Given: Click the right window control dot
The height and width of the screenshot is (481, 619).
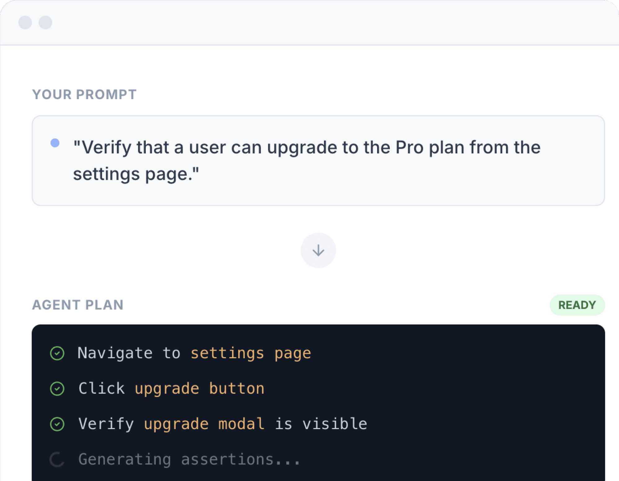Looking at the screenshot, I should (x=46, y=22).
